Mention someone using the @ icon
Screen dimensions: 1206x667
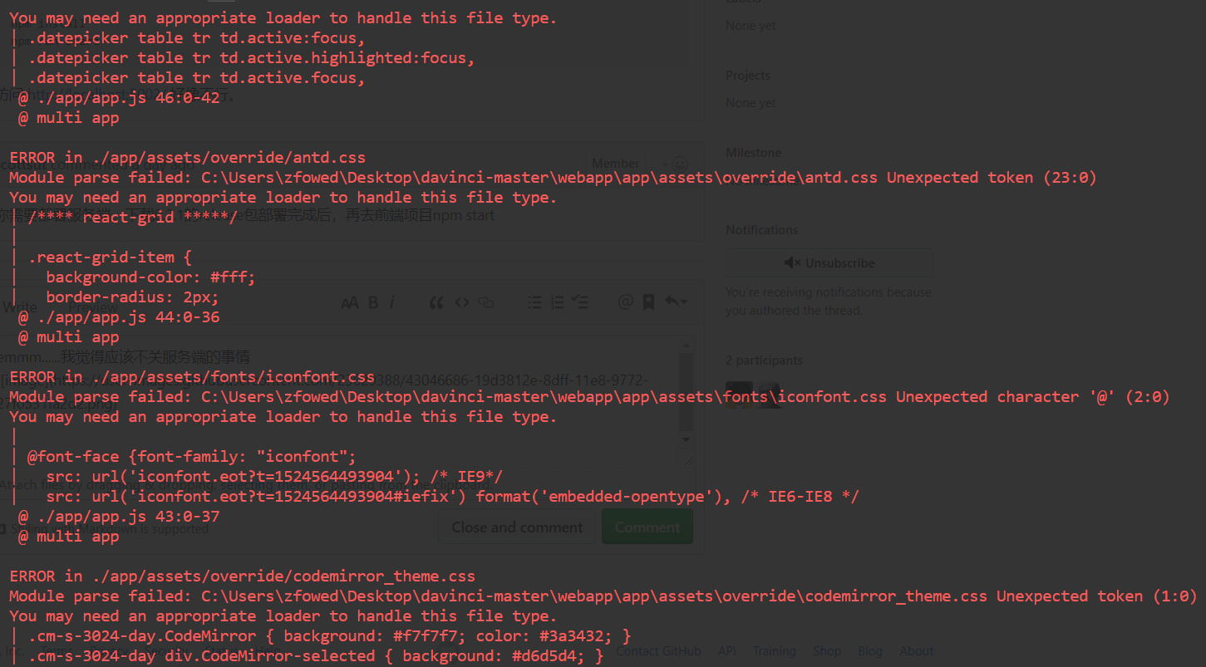tap(626, 302)
